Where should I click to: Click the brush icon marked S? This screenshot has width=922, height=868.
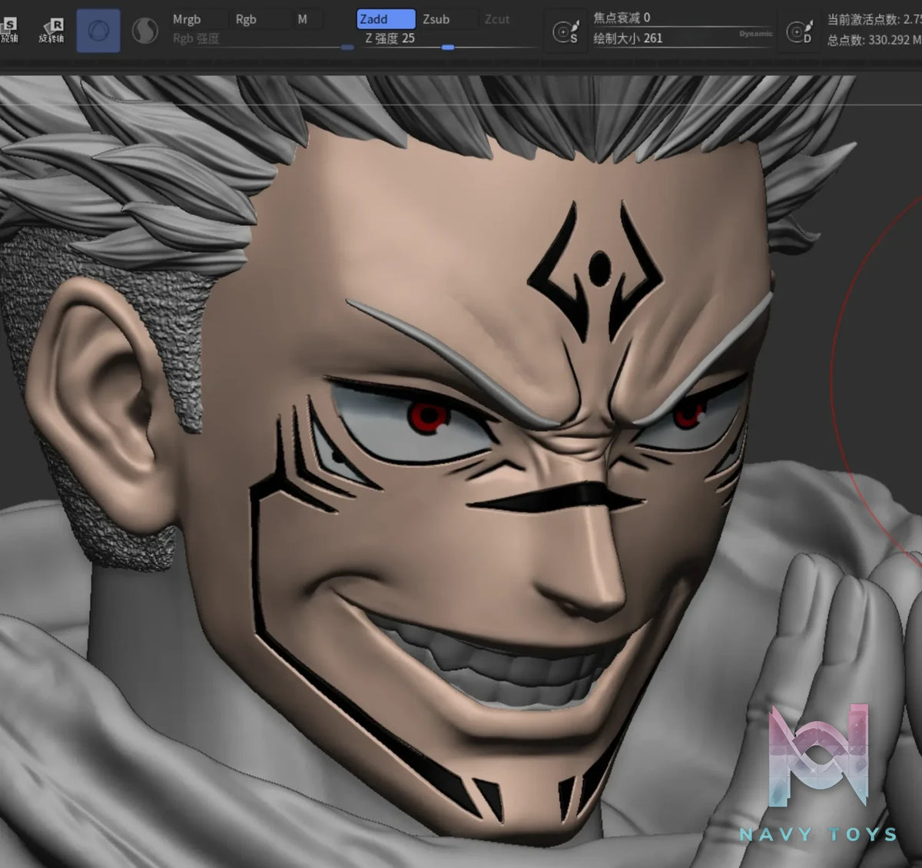pyautogui.click(x=565, y=32)
